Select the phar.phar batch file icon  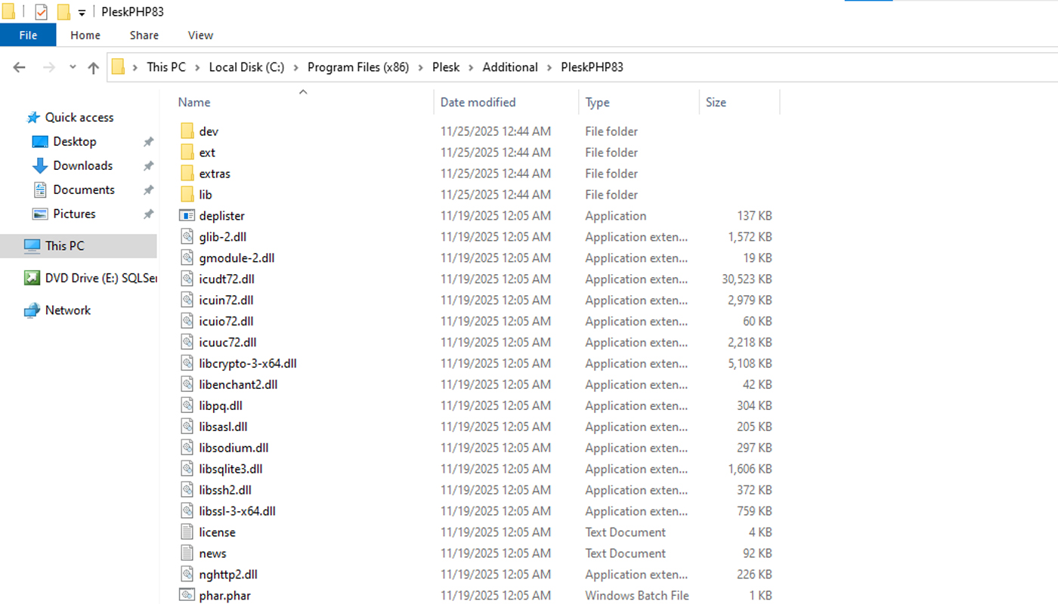(187, 596)
